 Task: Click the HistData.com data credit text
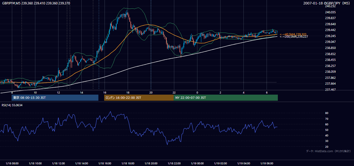point(329,151)
